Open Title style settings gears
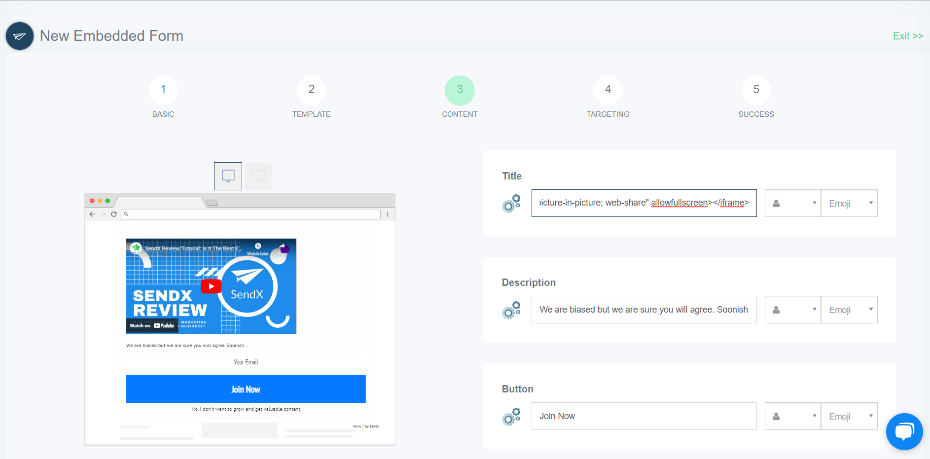This screenshot has height=459, width=930. (511, 203)
